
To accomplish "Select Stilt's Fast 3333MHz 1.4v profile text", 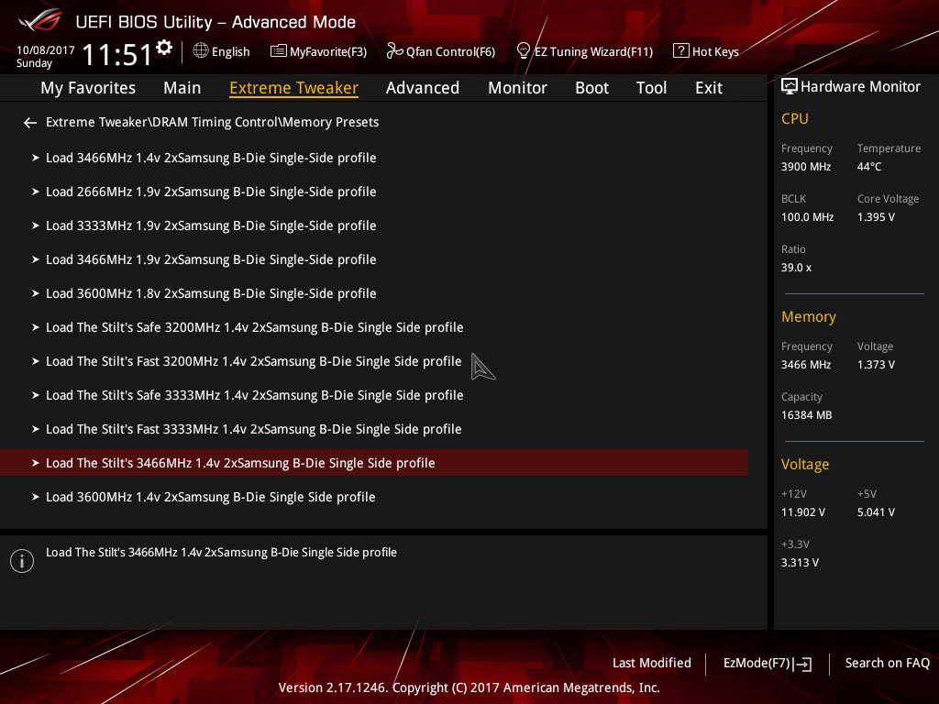I will [x=254, y=429].
